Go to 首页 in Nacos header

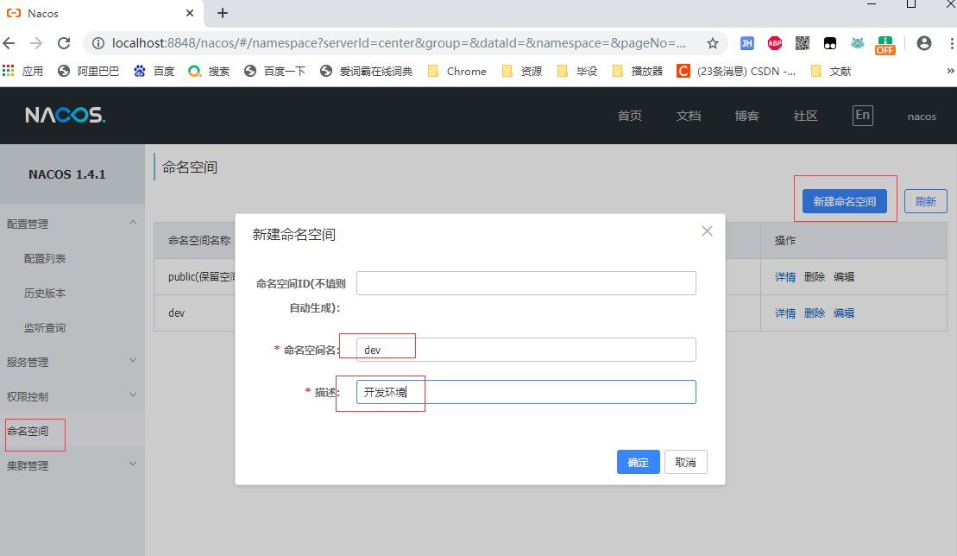[629, 116]
